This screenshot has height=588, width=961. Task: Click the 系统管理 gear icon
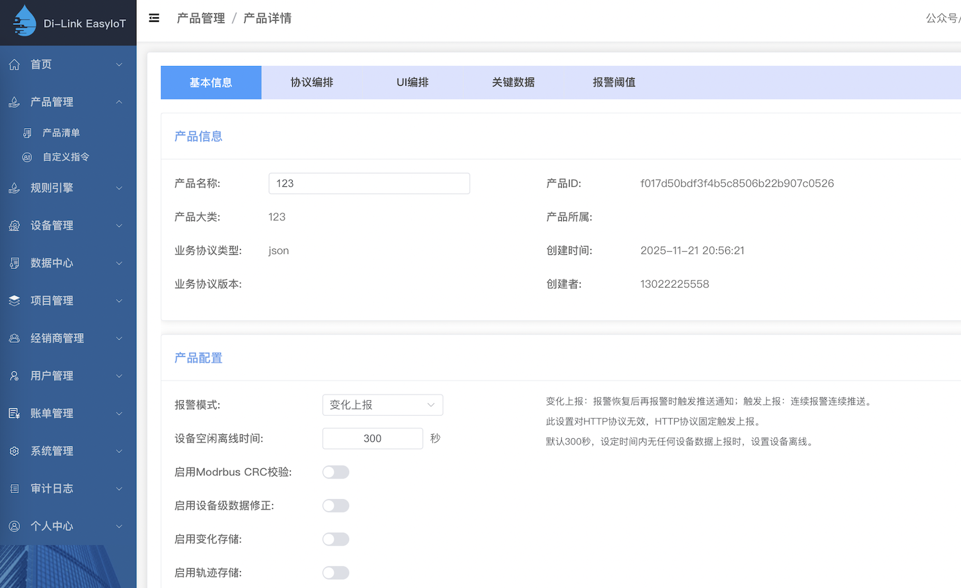[x=14, y=451]
